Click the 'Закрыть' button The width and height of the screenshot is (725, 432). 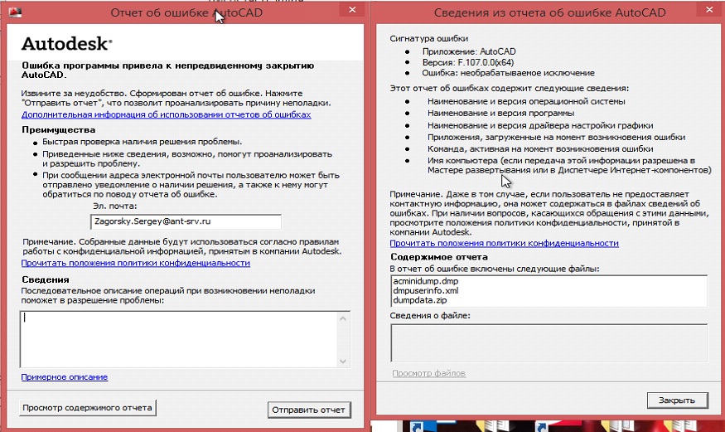677,400
